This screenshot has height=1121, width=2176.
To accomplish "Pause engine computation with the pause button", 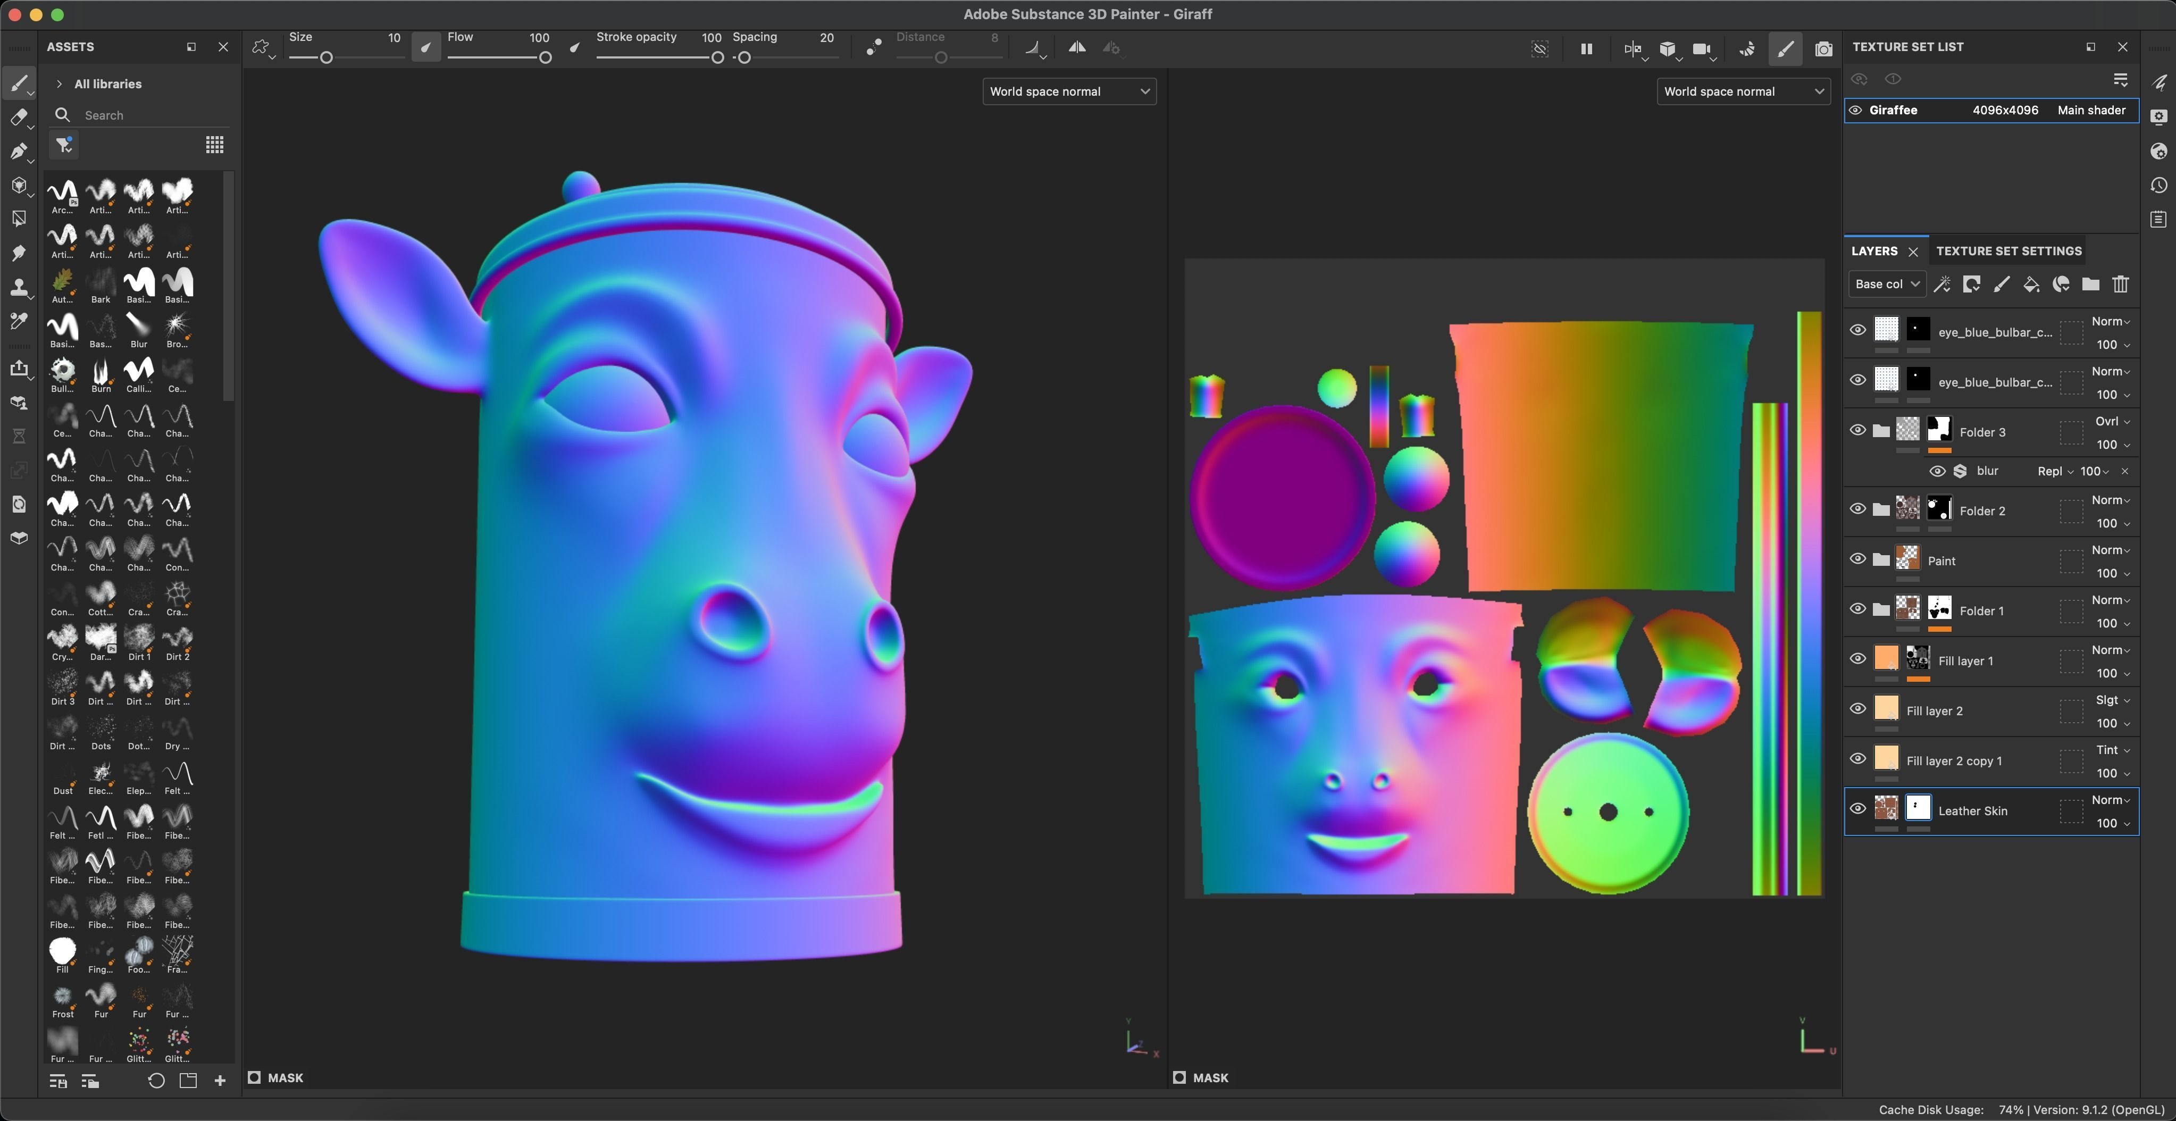I will coord(1586,49).
